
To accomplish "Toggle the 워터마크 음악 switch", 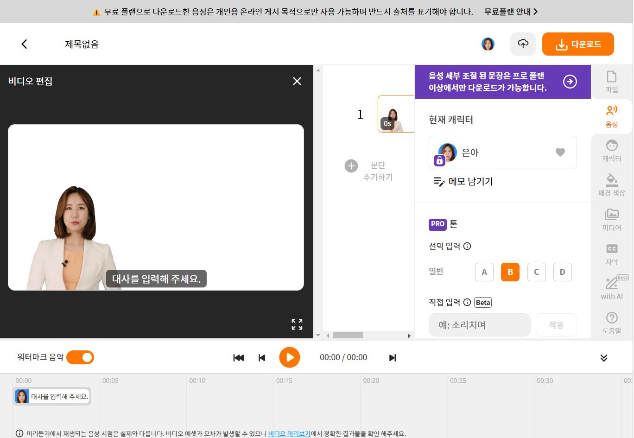I will tap(80, 357).
